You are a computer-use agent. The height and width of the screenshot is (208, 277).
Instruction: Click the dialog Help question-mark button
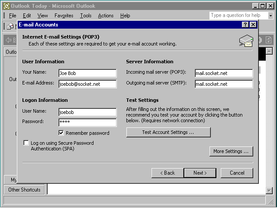click(245, 24)
